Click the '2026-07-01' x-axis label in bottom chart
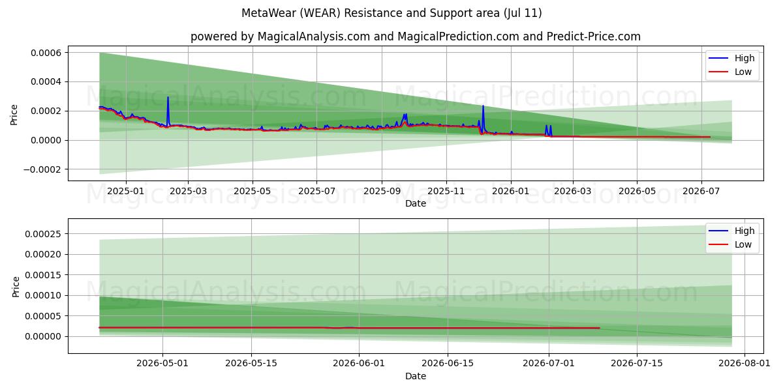This screenshot has width=783, height=391. 549,364
